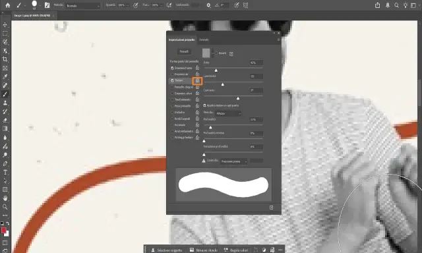This screenshot has height=253, width=422.
Task: Open the brush settings panel flyout menu
Action: (x=278, y=40)
